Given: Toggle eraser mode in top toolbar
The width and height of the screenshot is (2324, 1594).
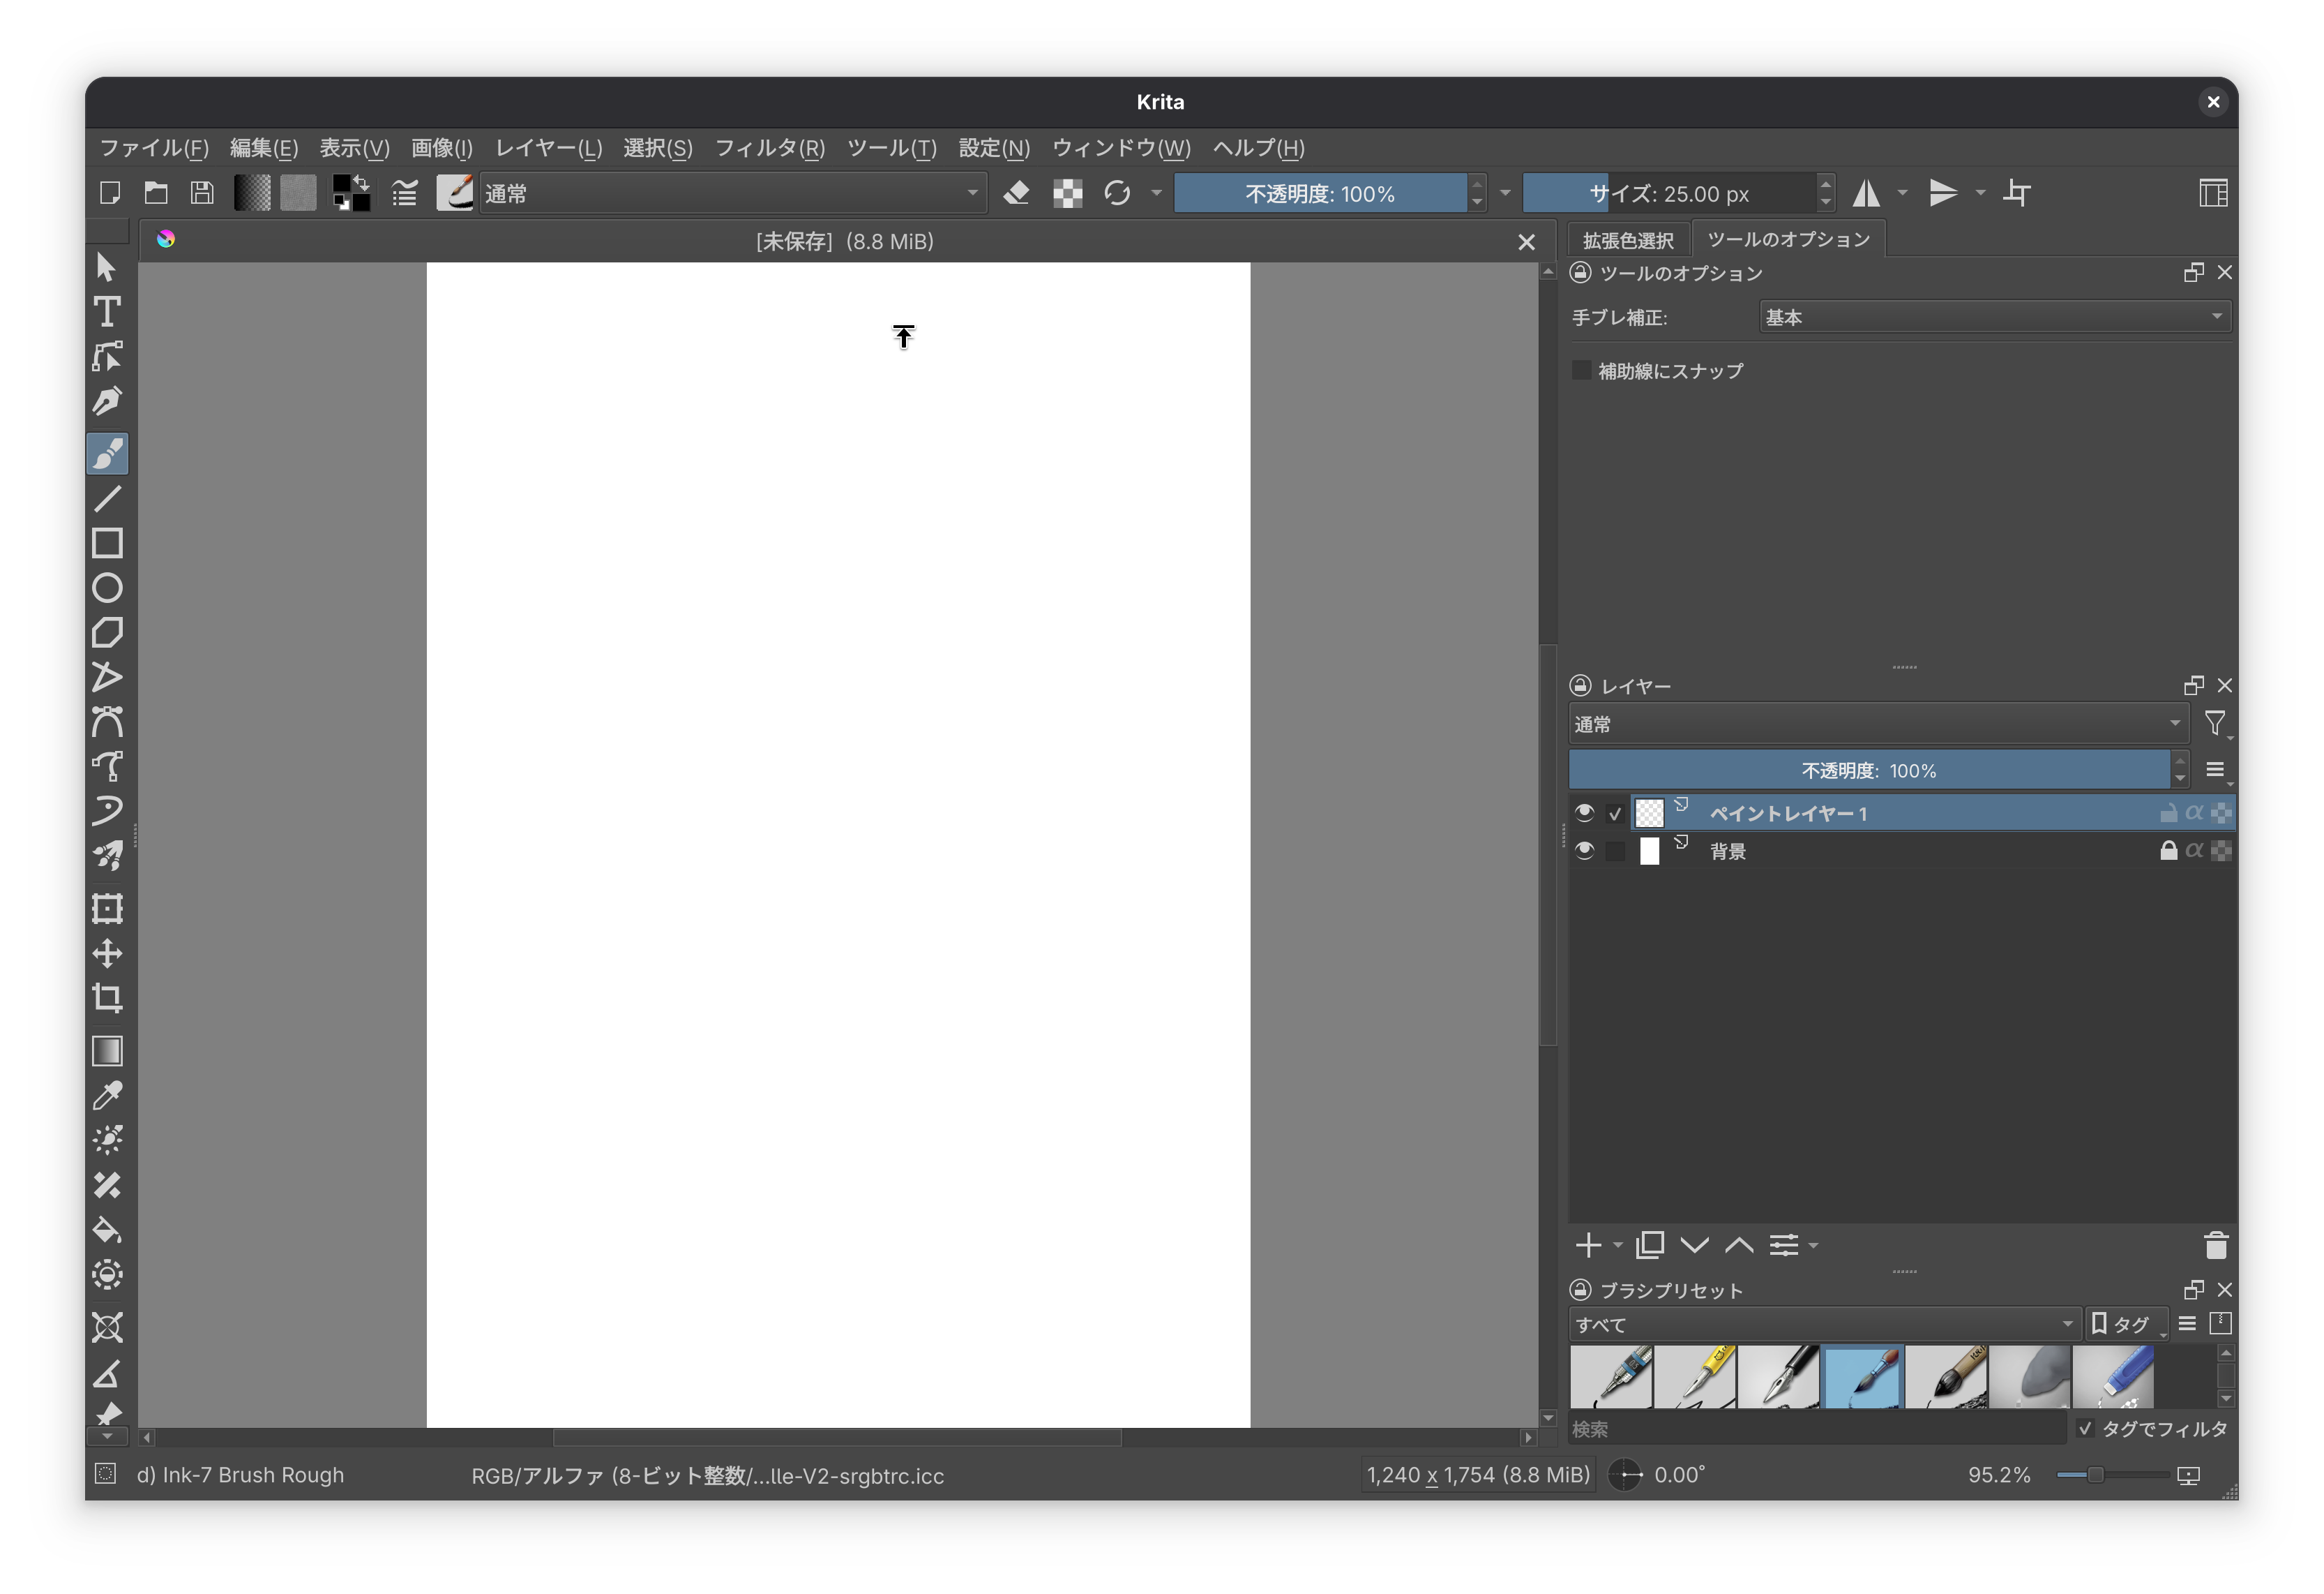Looking at the screenshot, I should pyautogui.click(x=1016, y=193).
